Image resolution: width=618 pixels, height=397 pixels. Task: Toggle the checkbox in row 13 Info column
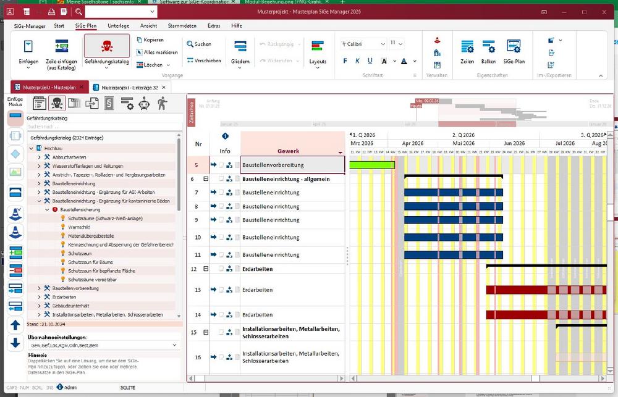[x=221, y=290]
